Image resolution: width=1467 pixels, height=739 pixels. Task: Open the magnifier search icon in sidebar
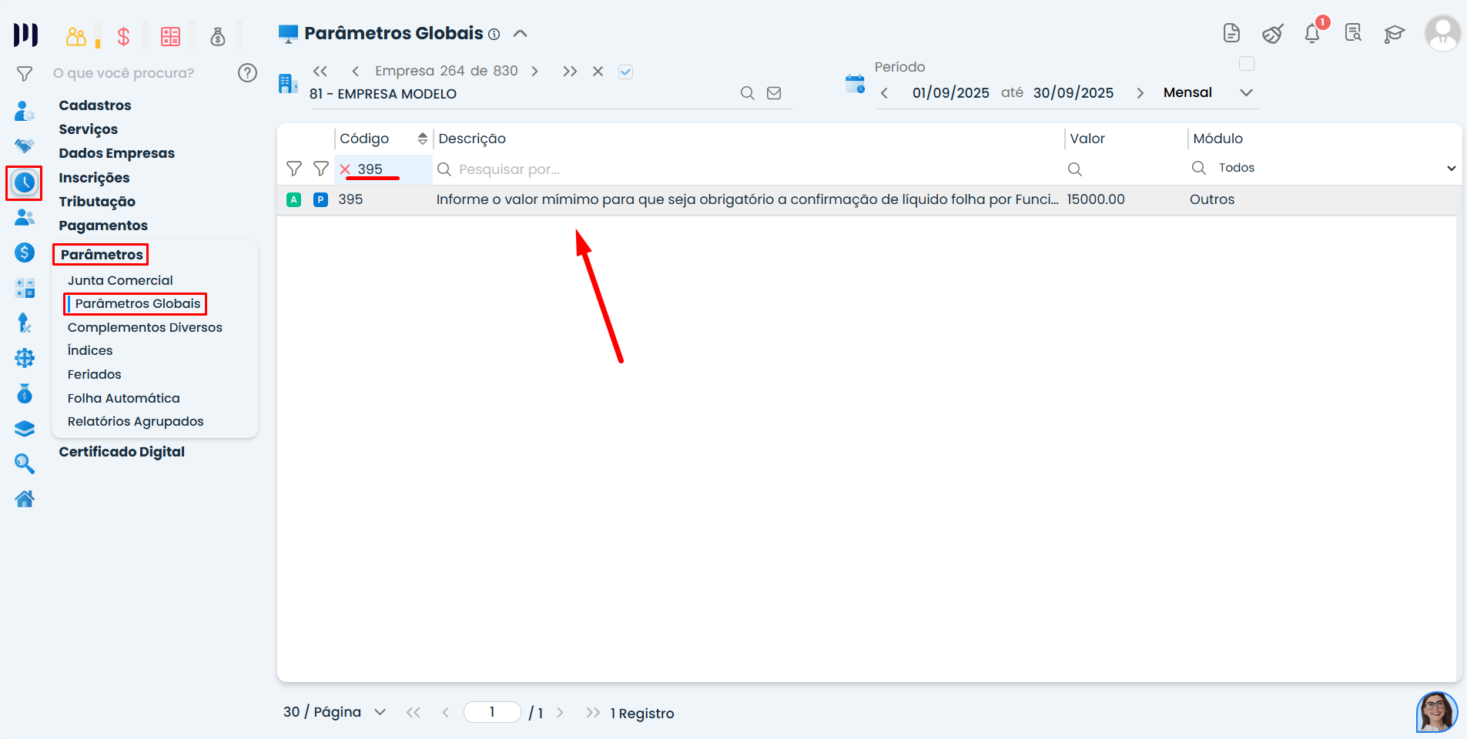[x=25, y=463]
